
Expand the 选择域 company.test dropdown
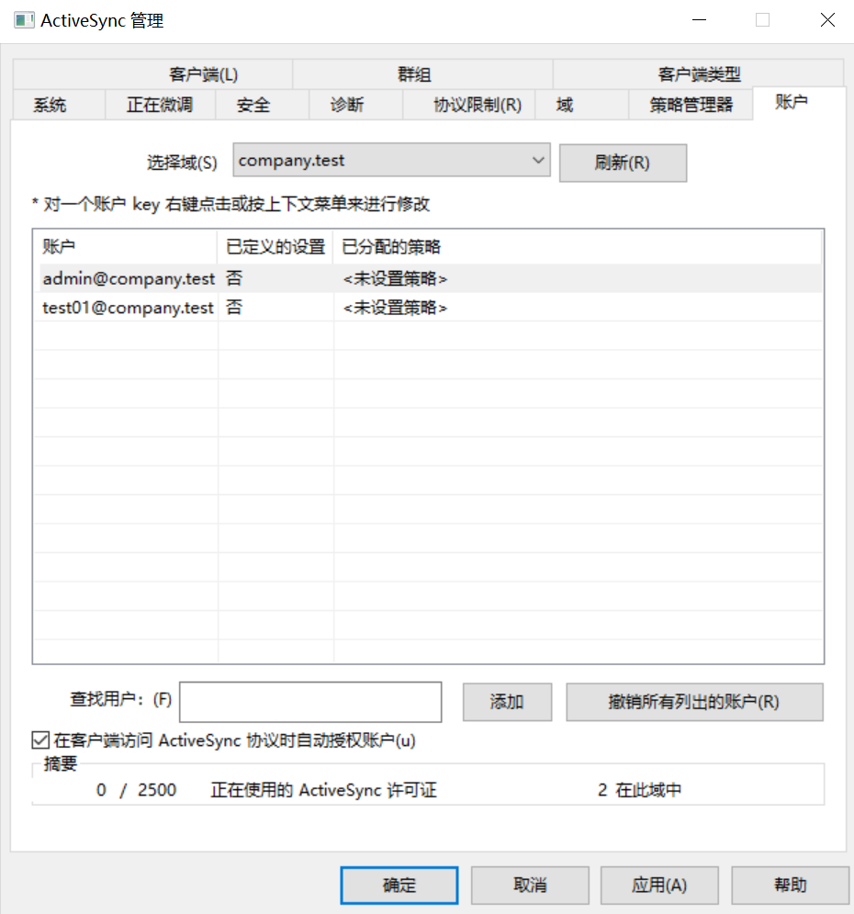pyautogui.click(x=391, y=160)
